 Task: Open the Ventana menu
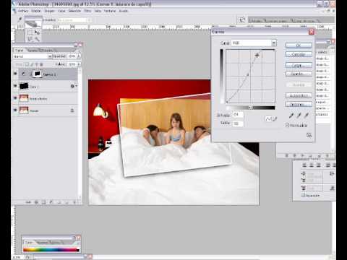tap(110, 11)
